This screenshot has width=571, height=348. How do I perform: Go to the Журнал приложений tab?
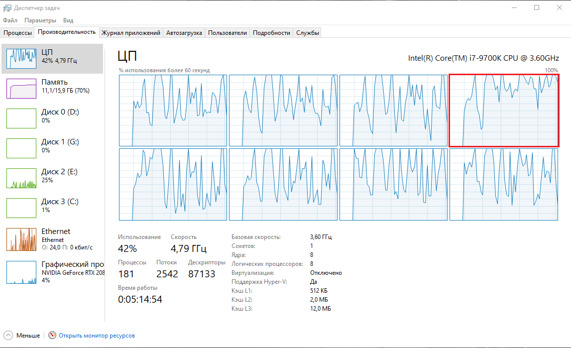[131, 33]
